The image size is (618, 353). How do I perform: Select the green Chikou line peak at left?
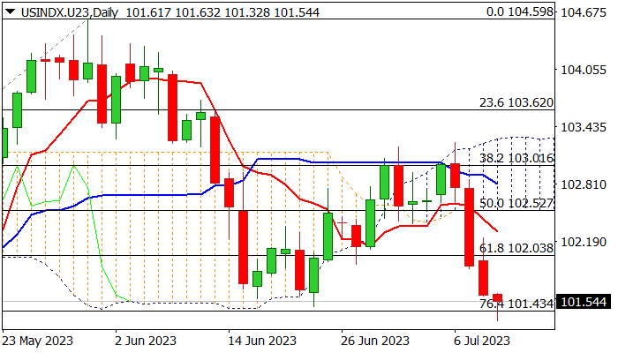tap(73, 166)
